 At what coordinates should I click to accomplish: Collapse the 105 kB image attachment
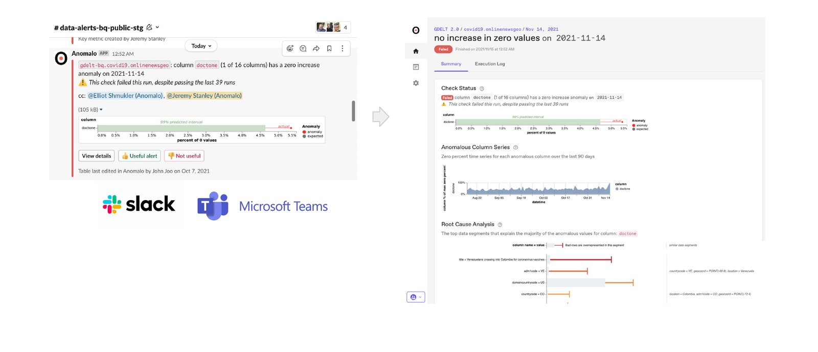(x=101, y=109)
